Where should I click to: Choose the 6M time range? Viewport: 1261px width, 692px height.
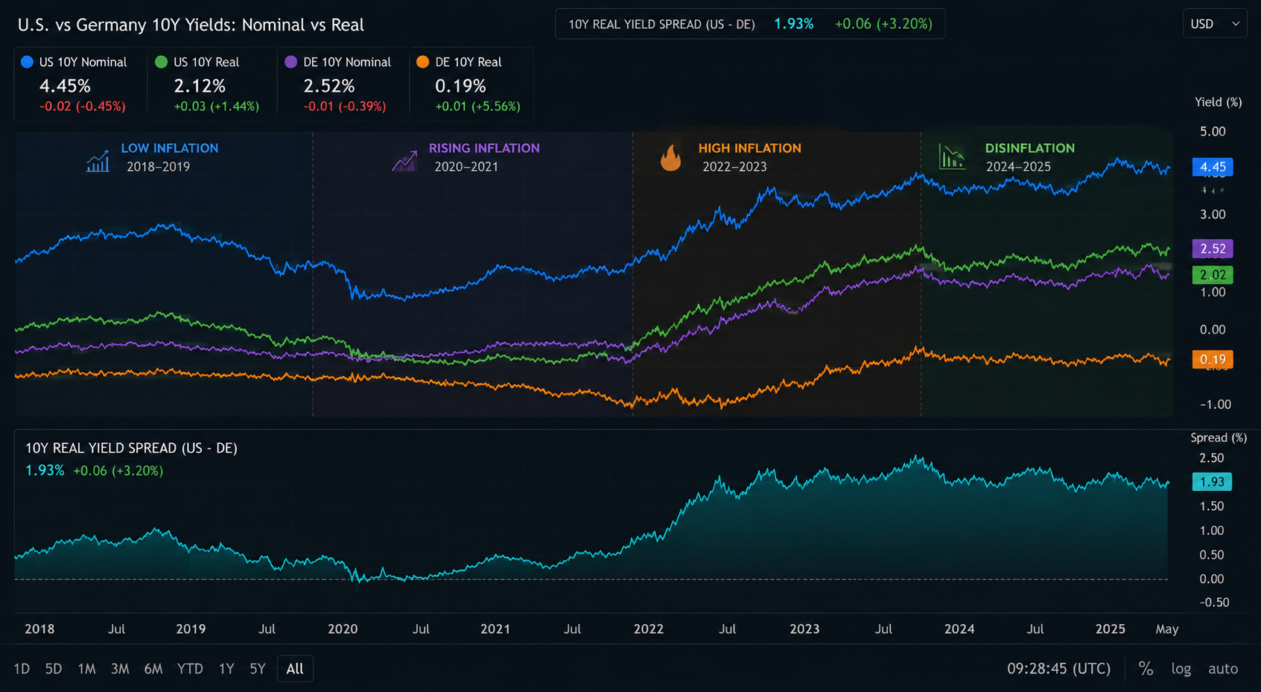point(153,669)
